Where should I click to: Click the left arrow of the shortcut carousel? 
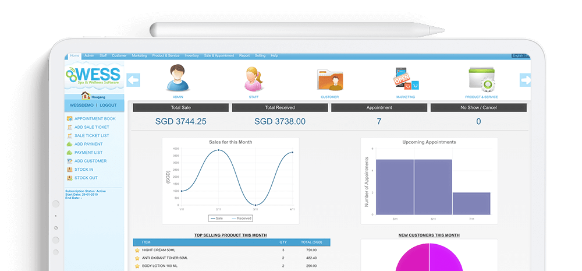click(133, 80)
